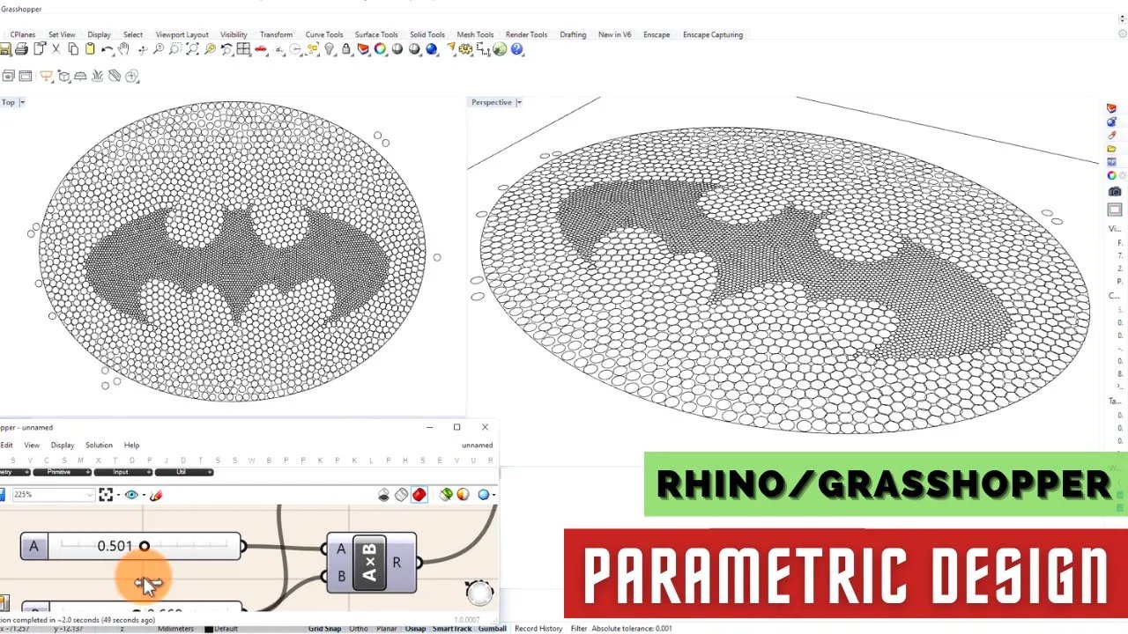The height and width of the screenshot is (634, 1128).
Task: Click Record History in status bar
Action: coord(538,629)
